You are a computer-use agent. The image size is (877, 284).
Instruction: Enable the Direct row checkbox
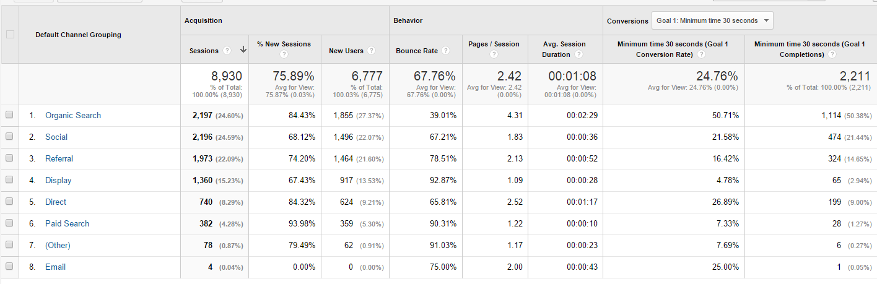tap(9, 202)
